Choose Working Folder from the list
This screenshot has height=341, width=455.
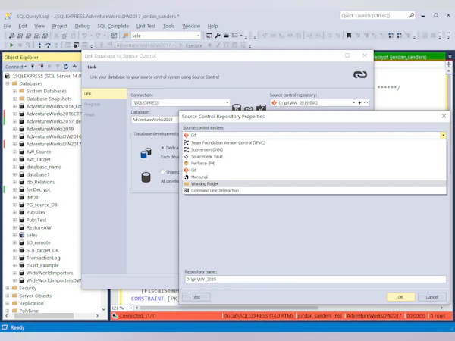click(x=315, y=184)
